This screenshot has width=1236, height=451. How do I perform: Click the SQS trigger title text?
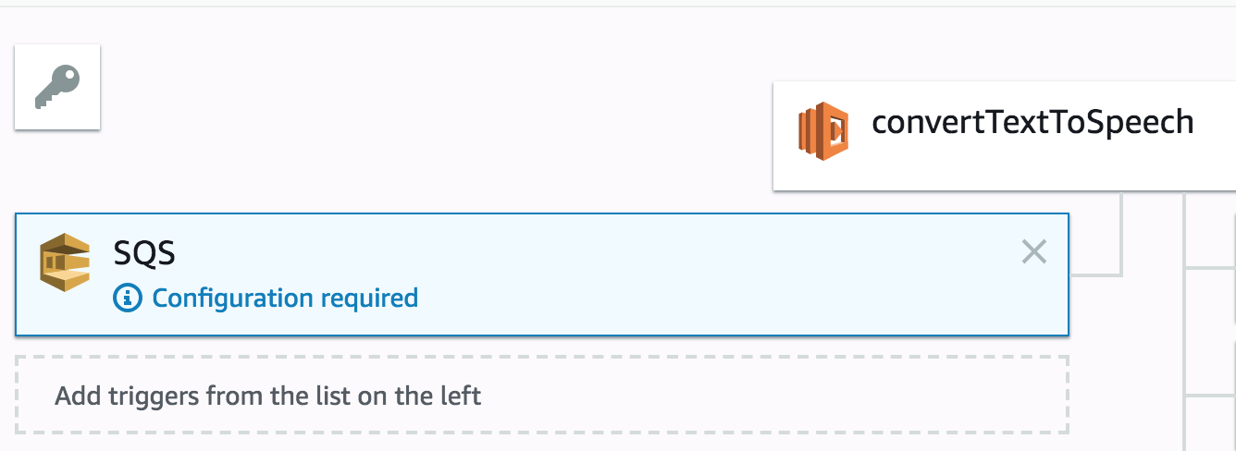[143, 252]
